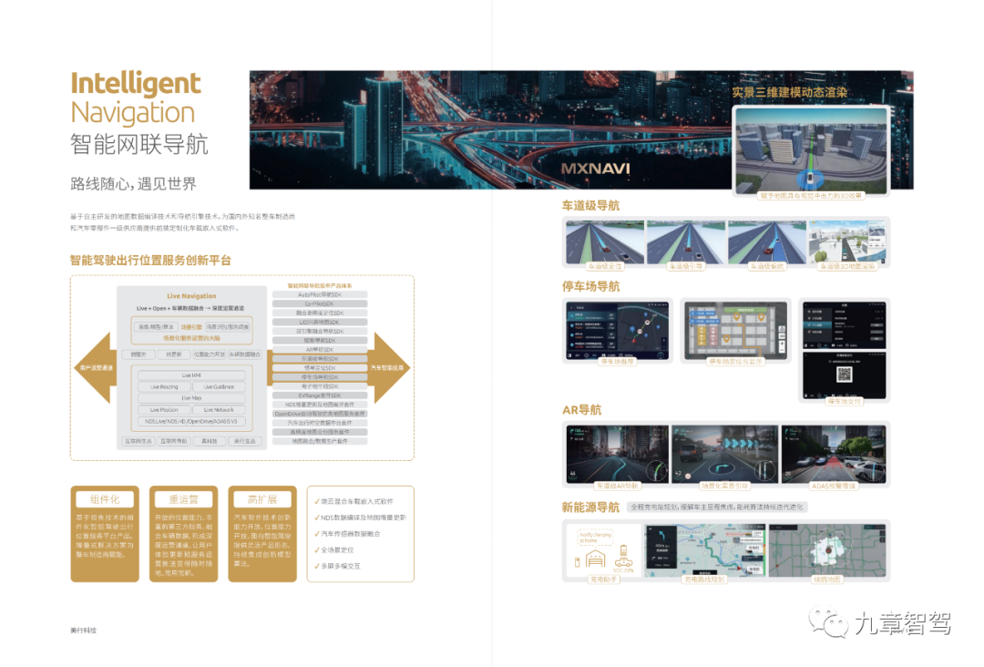984x667 pixels.
Task: Select the 微服务 box in the diagram
Action: point(138,354)
